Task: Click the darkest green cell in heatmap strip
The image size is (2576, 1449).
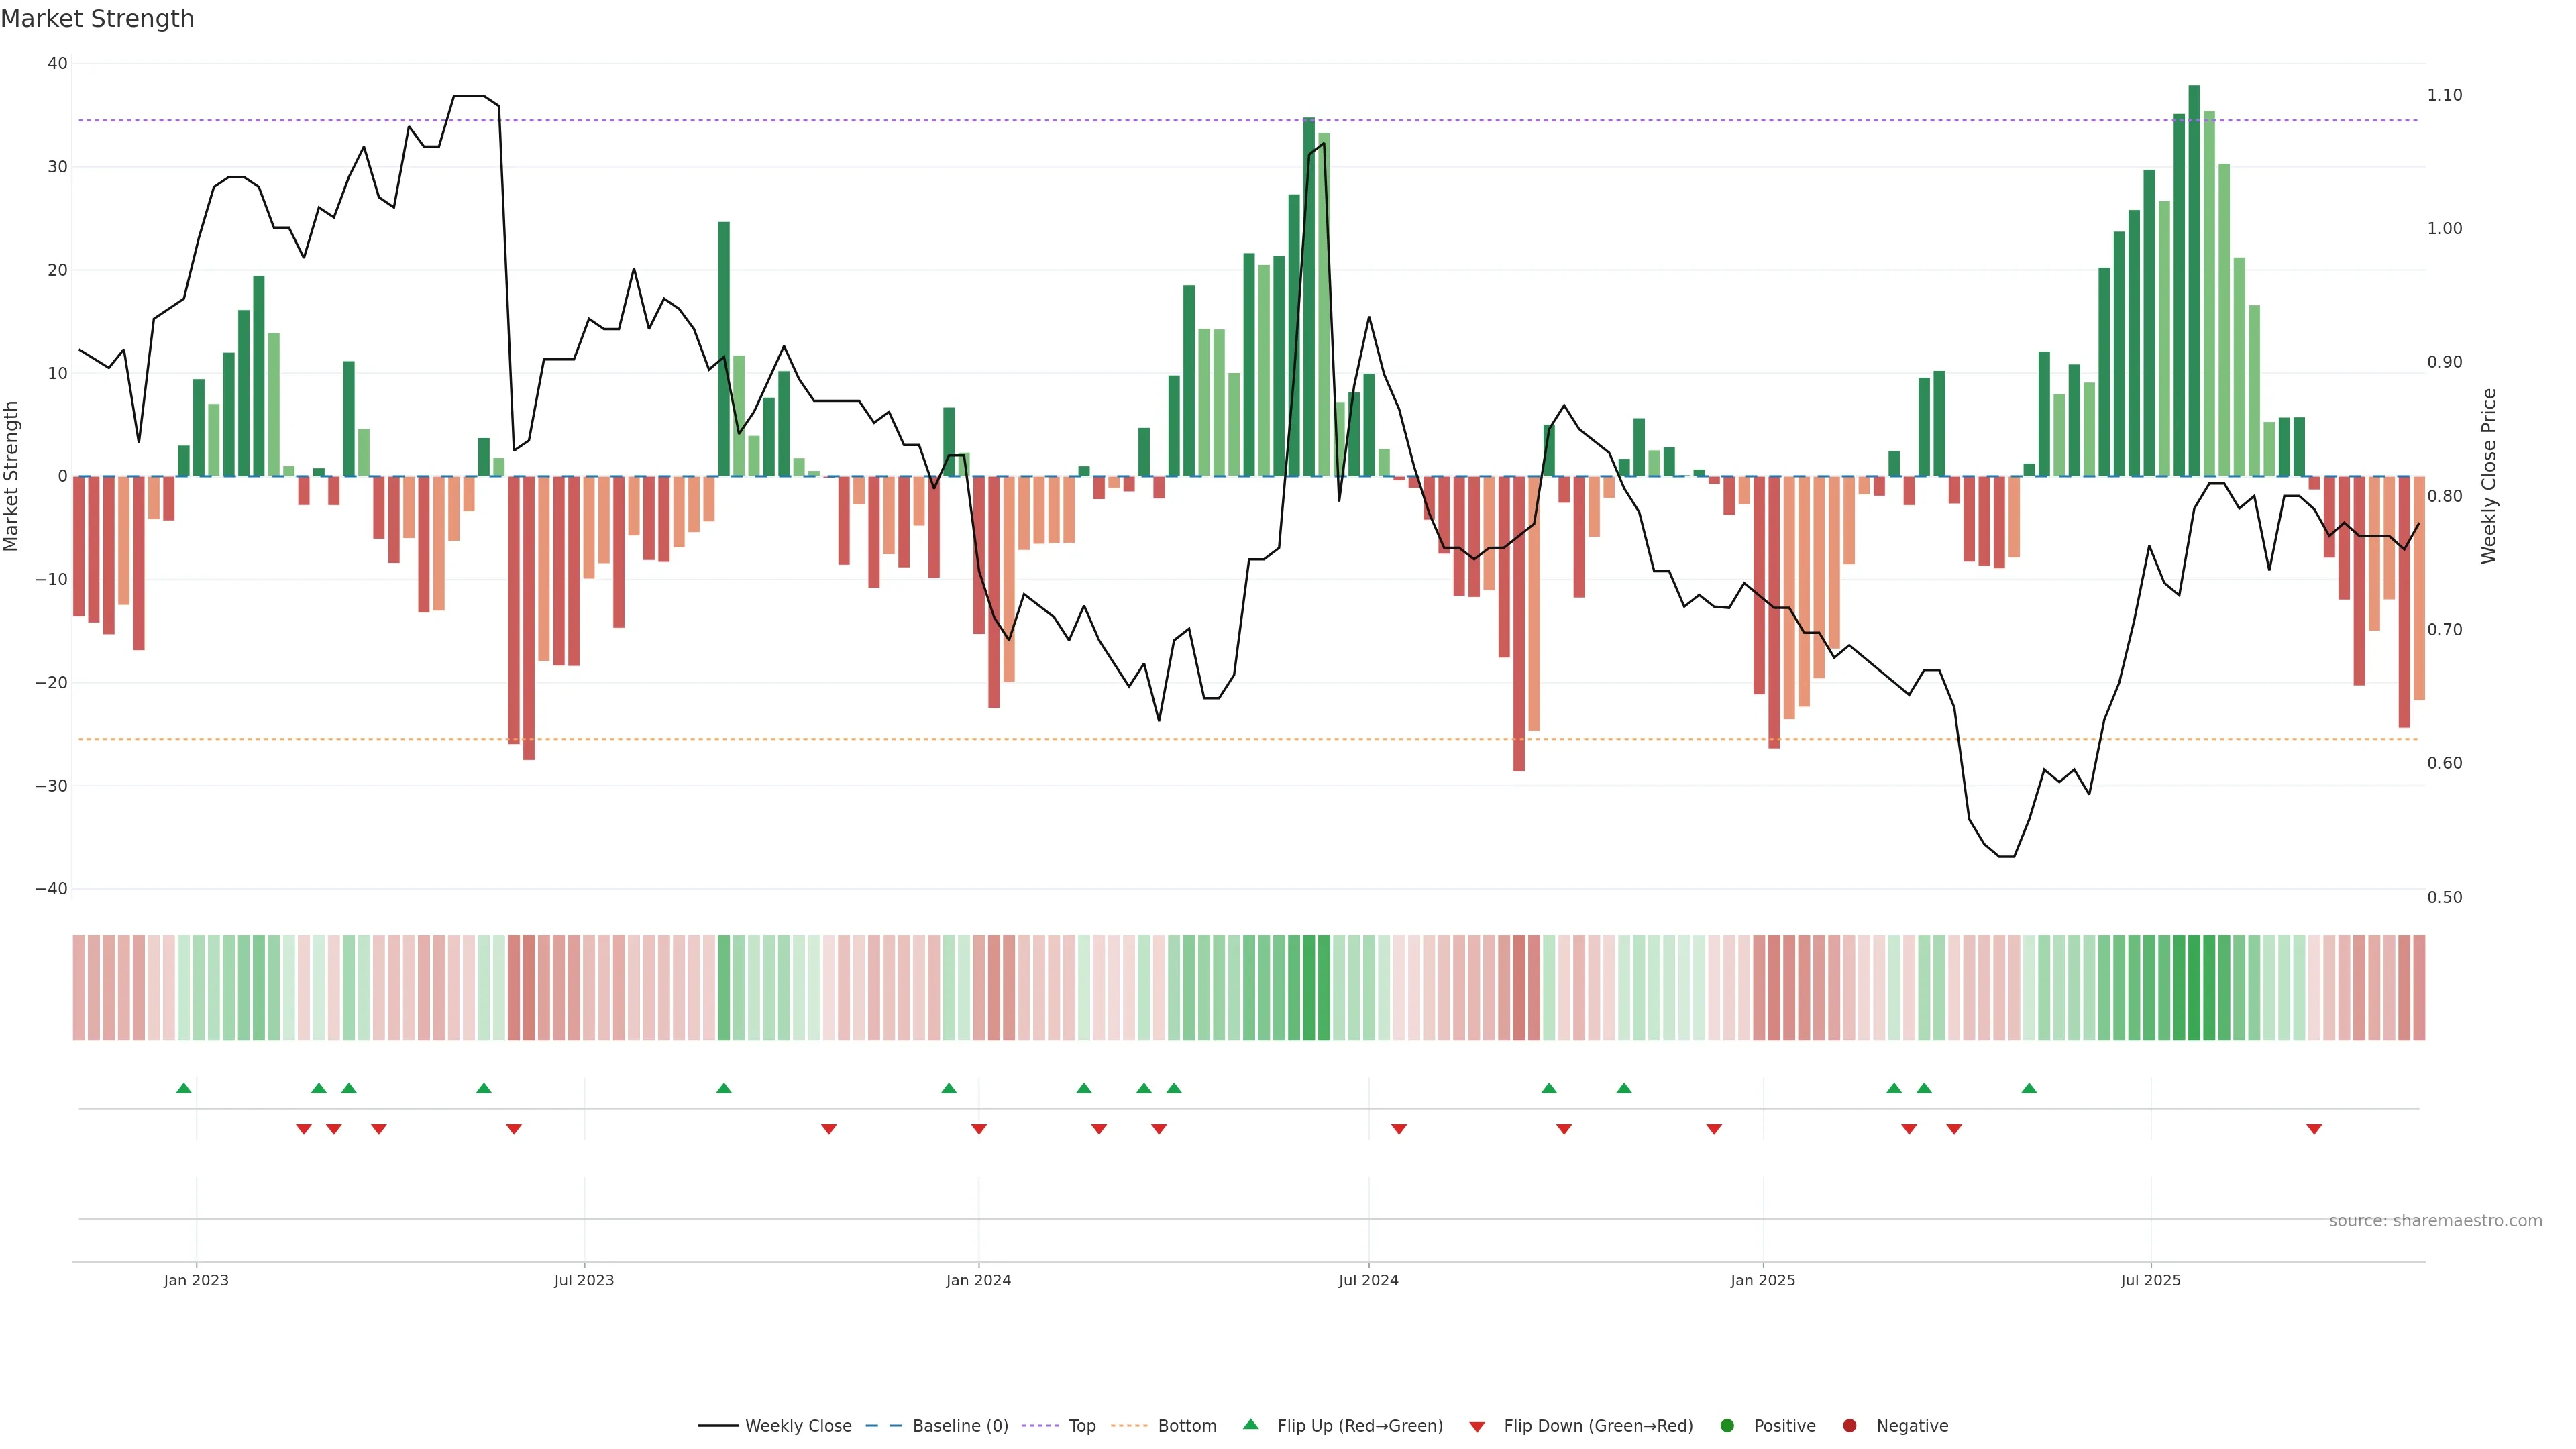Action: pyautogui.click(x=2194, y=988)
